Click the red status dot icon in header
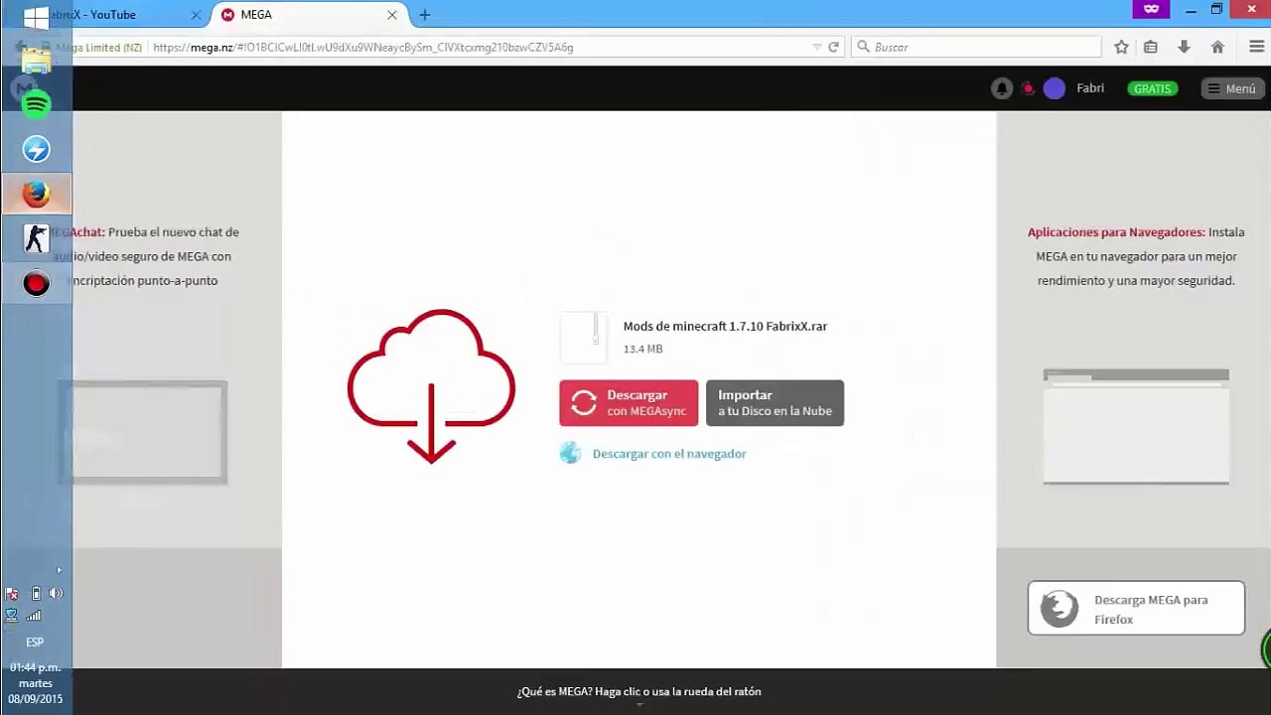This screenshot has height=715, width=1271. [x=1028, y=88]
